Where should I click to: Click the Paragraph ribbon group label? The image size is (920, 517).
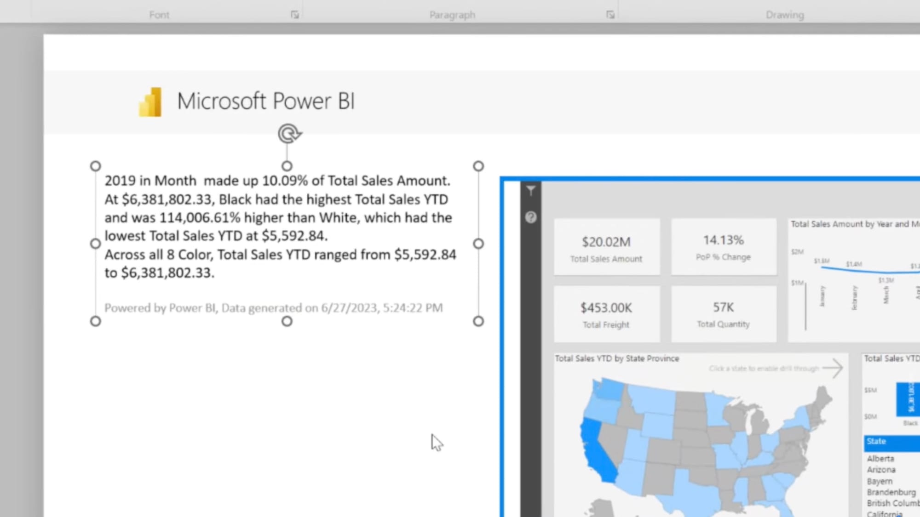point(452,15)
